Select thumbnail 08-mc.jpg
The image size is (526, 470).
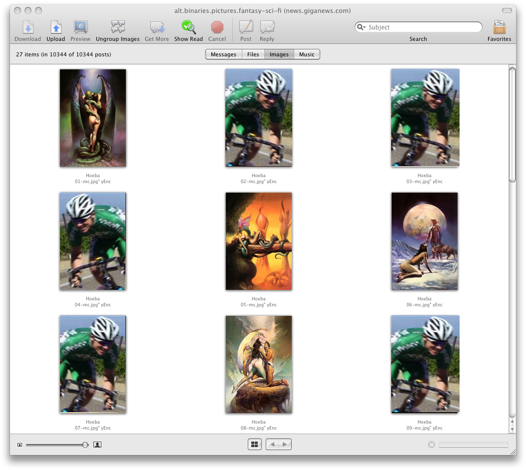pyautogui.click(x=259, y=365)
